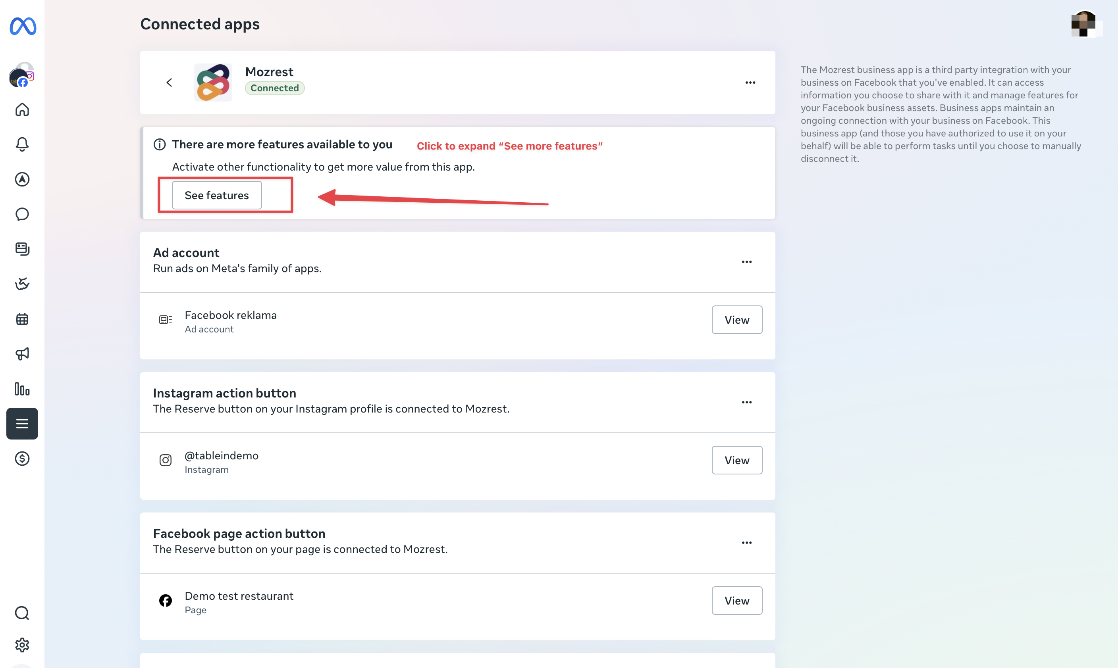The image size is (1118, 668).
Task: Click the Facebook page action button heading
Action: 239,534
